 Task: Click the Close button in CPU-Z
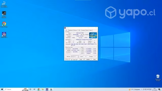(94, 59)
